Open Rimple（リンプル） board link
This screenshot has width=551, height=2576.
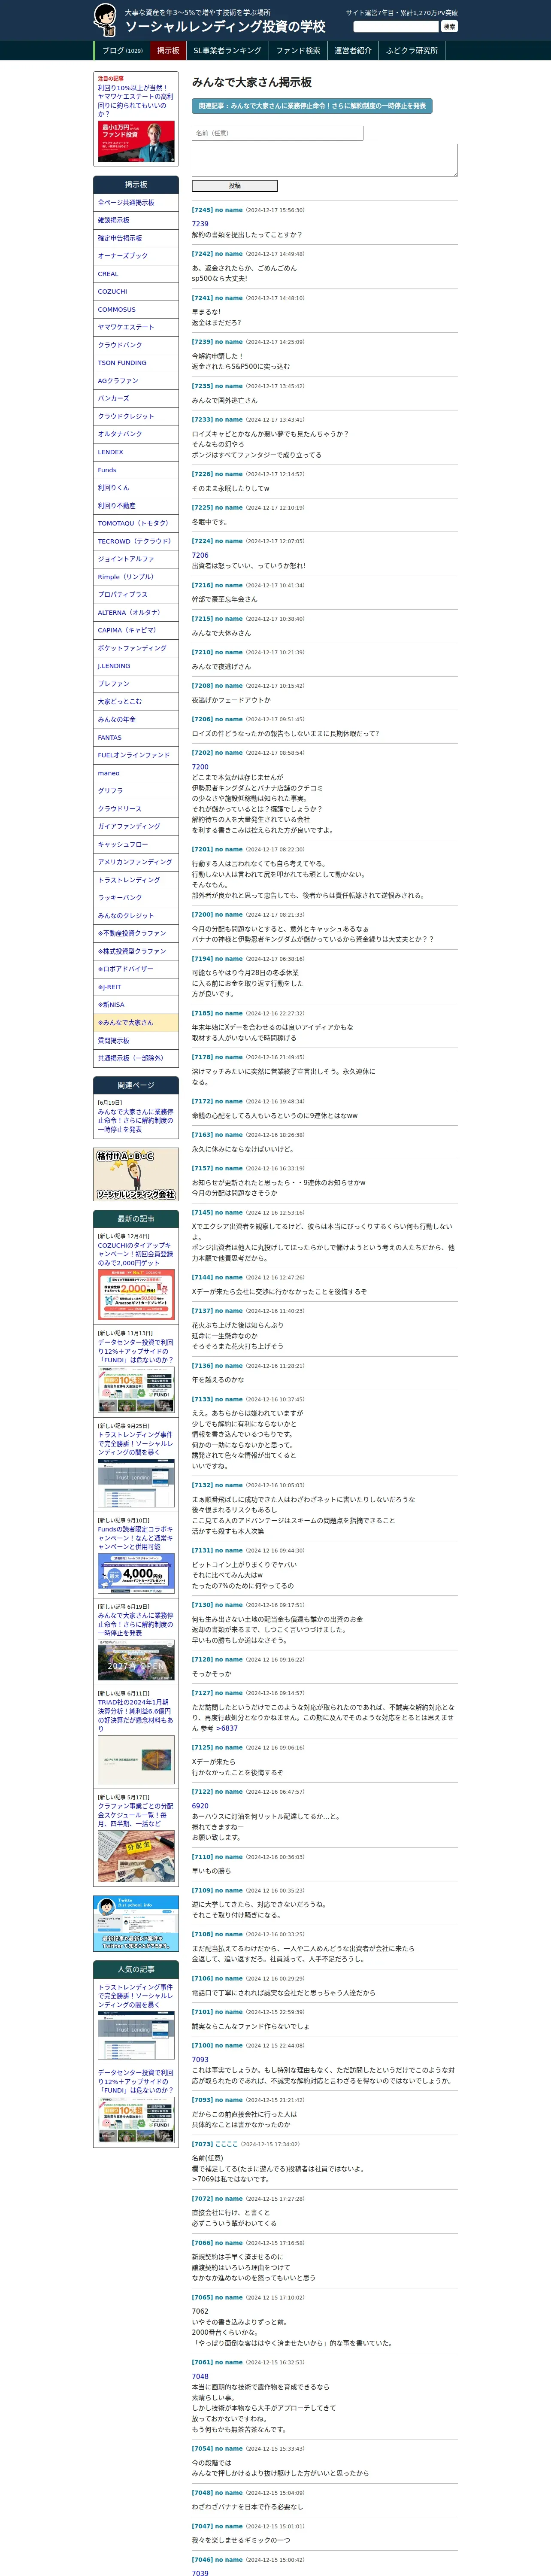pos(136,577)
